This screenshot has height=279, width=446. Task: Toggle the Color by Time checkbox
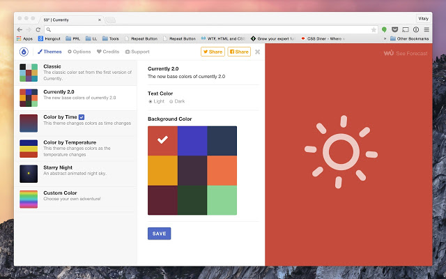coord(82,117)
